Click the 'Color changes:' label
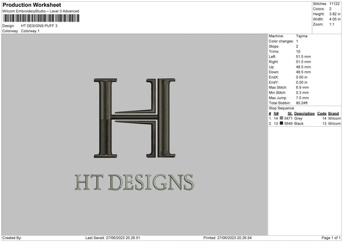 (x=281, y=41)
